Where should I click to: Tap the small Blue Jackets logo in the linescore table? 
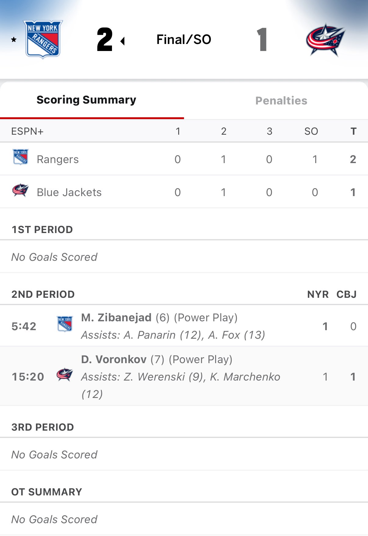pos(20,190)
